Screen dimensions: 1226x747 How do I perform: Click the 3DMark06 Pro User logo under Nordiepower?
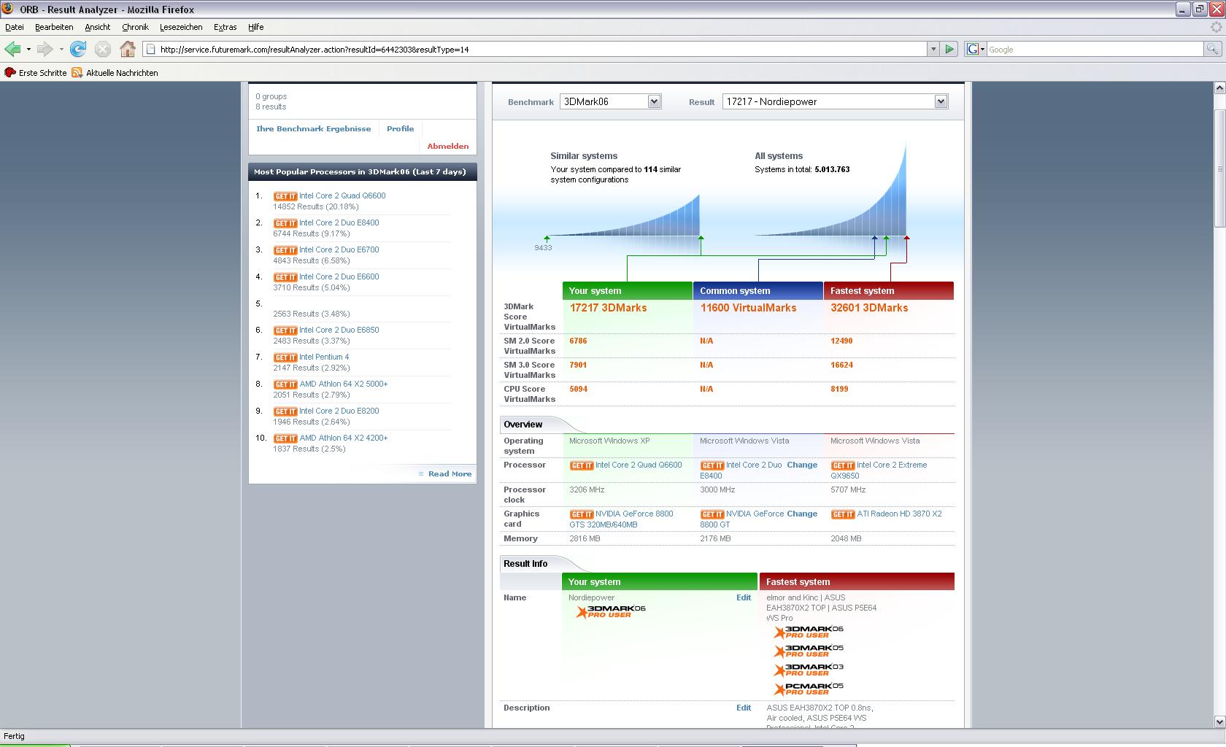(x=611, y=611)
